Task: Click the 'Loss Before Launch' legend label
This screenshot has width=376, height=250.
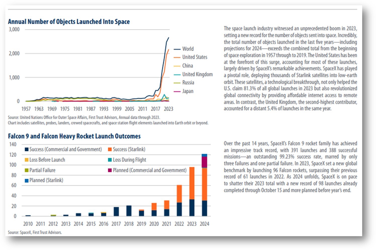Action: coord(47,160)
